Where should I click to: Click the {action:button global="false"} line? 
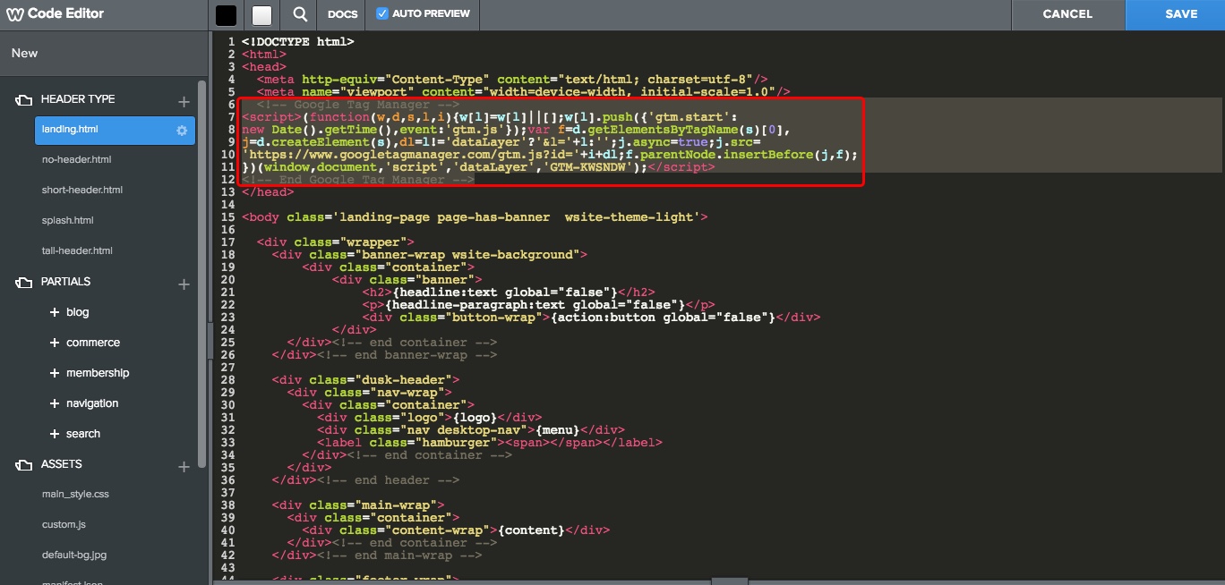[591, 318]
